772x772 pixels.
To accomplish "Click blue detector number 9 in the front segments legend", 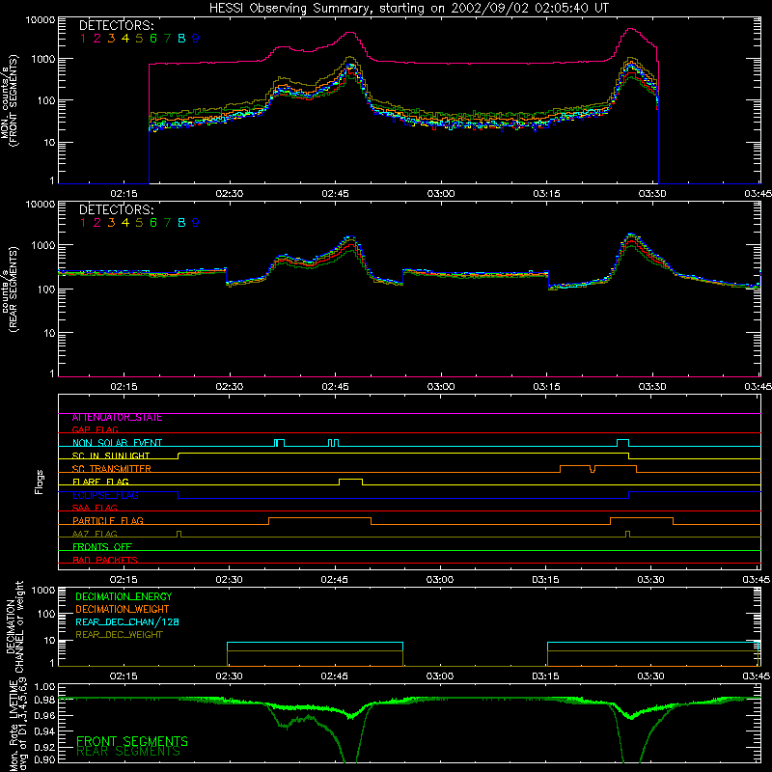I will pos(196,39).
